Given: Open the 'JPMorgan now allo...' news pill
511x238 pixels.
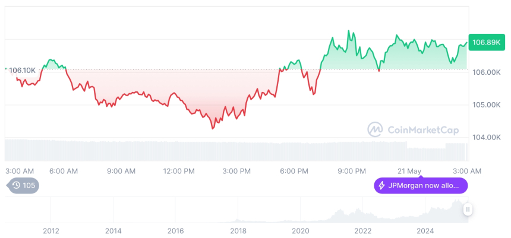Looking at the screenshot, I should [x=421, y=186].
